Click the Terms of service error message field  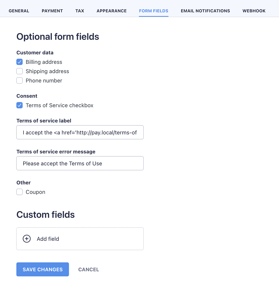pos(80,163)
